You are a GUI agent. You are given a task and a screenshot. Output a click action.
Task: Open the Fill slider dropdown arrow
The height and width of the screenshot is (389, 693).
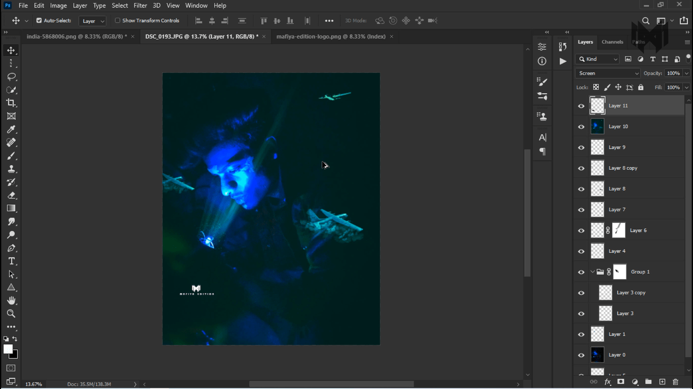(x=686, y=87)
